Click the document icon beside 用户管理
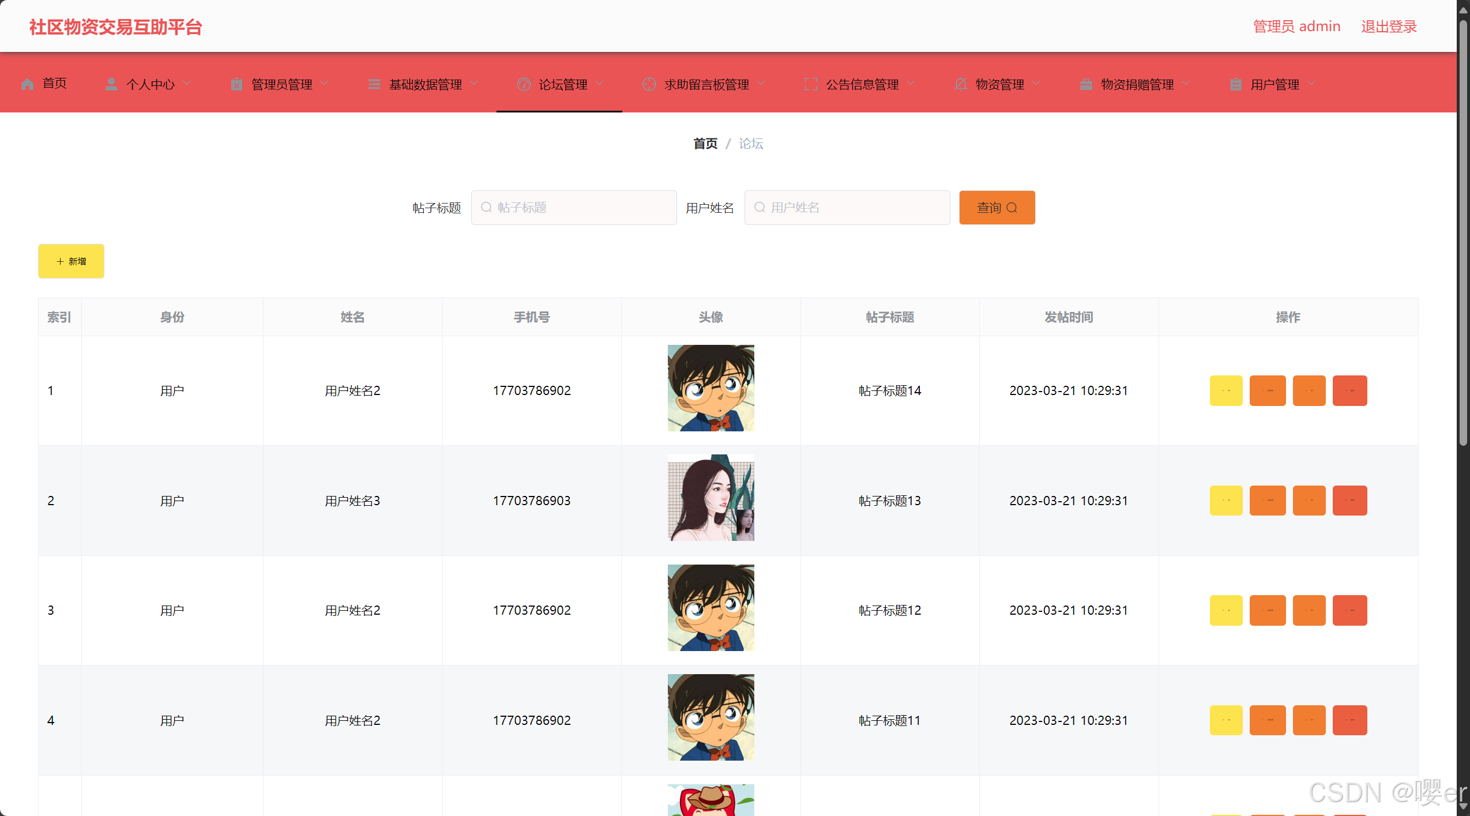 click(x=1235, y=84)
